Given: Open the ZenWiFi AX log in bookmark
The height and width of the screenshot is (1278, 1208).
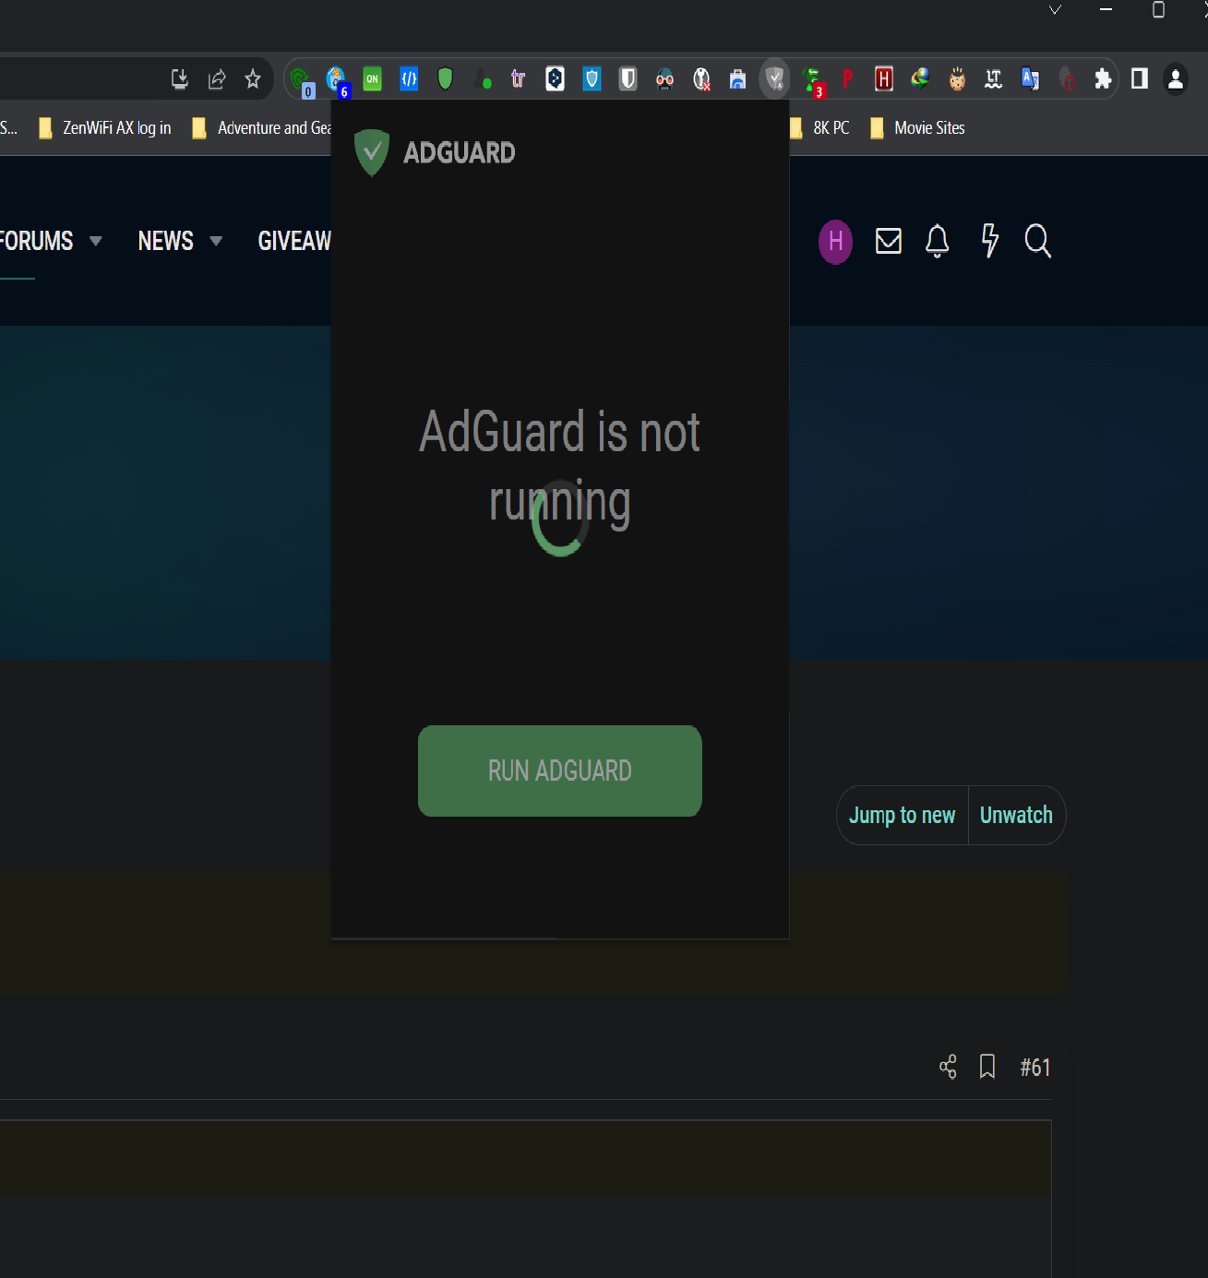Looking at the screenshot, I should [x=105, y=128].
